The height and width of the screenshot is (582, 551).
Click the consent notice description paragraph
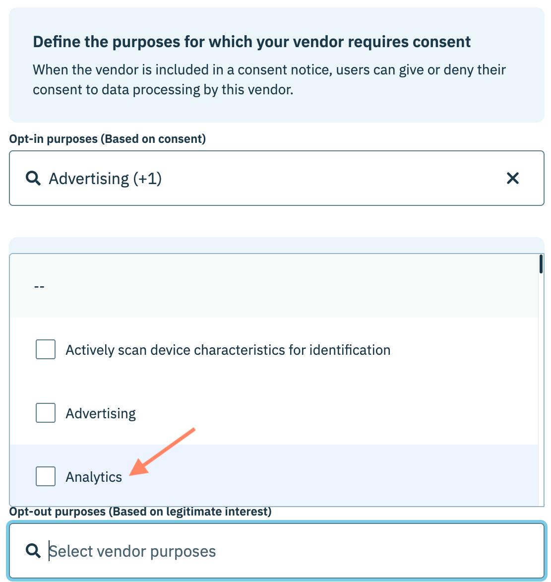(269, 79)
